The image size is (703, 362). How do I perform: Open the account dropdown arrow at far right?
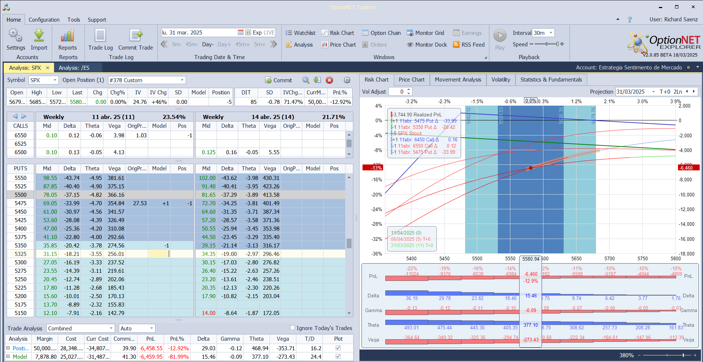[697, 68]
